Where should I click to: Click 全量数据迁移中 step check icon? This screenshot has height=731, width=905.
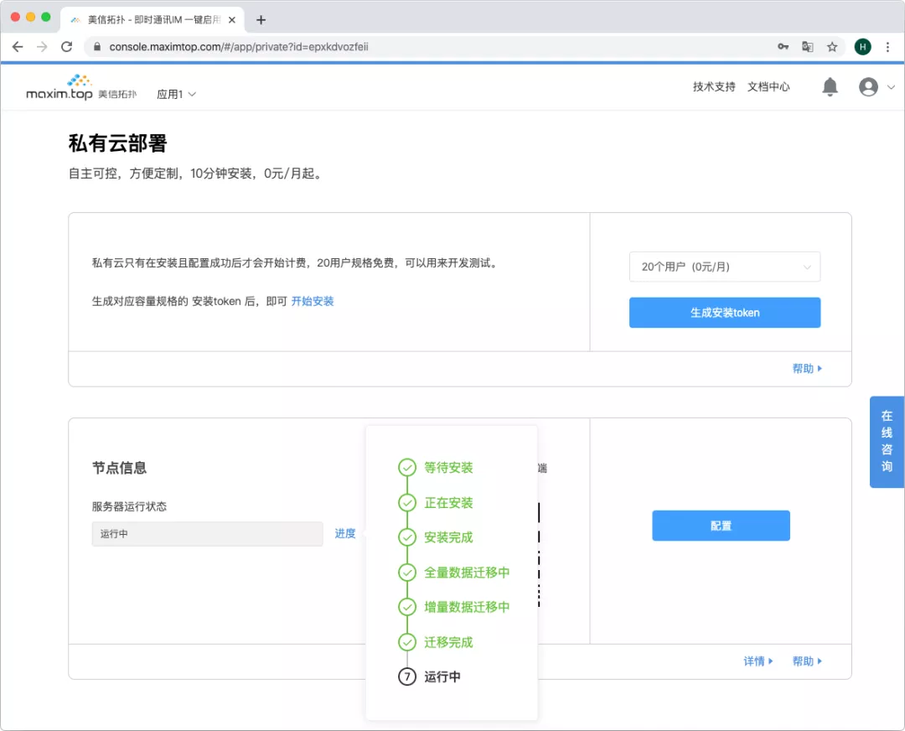click(407, 573)
